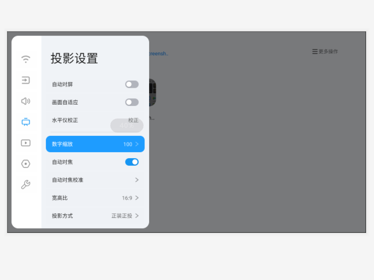
Task: Open the screenshot thumbnail behind the panel
Action: point(153,92)
